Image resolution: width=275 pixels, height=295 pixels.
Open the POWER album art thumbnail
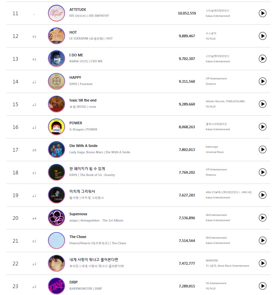point(56,127)
